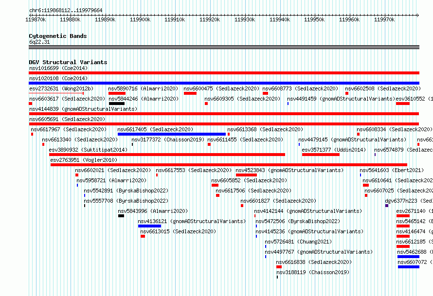Click the nsv1020108 (Coe2014) label
The height and width of the screenshot is (296, 433).
click(58, 78)
